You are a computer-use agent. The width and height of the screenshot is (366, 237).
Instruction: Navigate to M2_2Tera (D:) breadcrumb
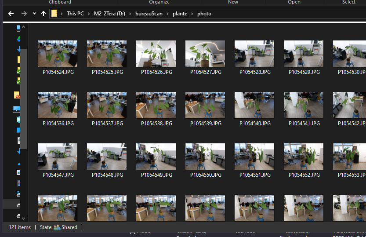109,14
